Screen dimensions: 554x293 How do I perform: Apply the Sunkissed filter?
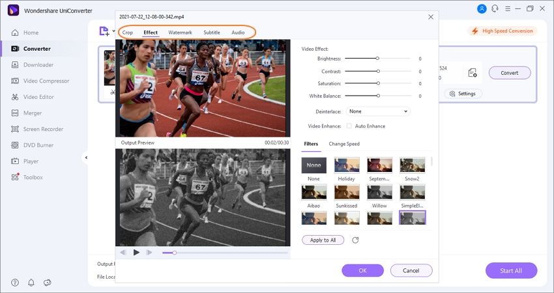pos(347,192)
